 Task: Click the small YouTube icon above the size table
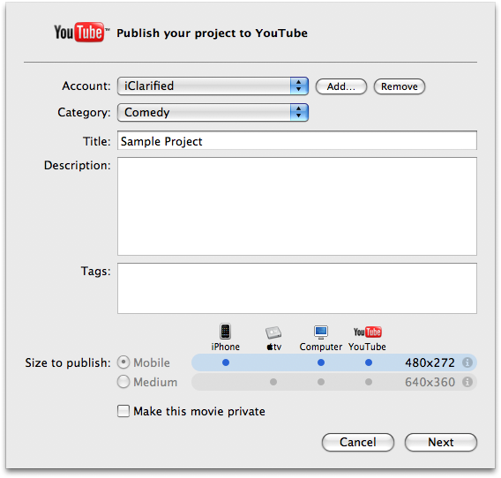click(368, 332)
